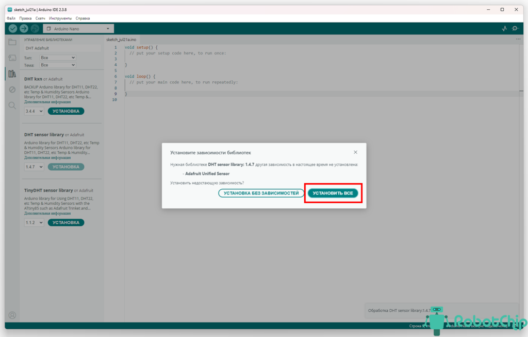Click УСТАНОВКА for DHT kxn
The image size is (528, 337).
[66, 111]
